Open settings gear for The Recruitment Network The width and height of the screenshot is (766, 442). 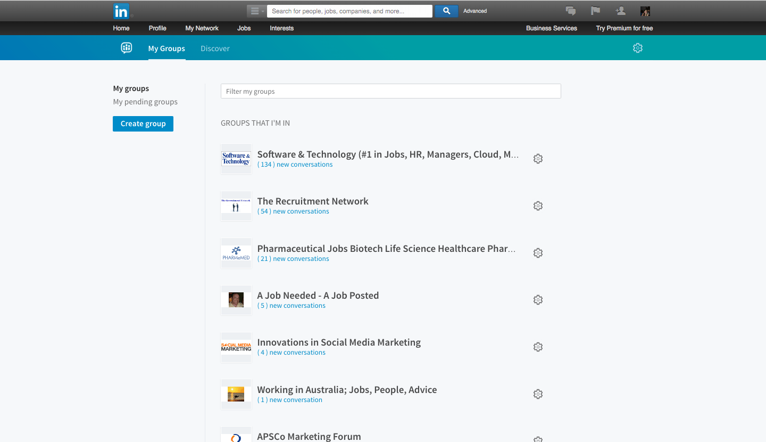click(538, 206)
